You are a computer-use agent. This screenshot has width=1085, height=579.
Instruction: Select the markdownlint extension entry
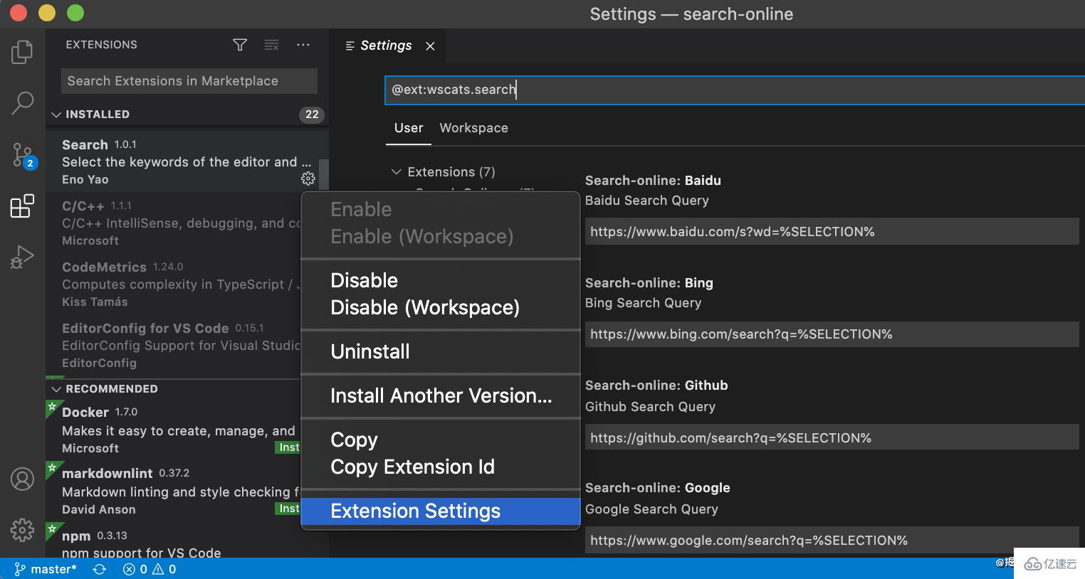(x=173, y=491)
